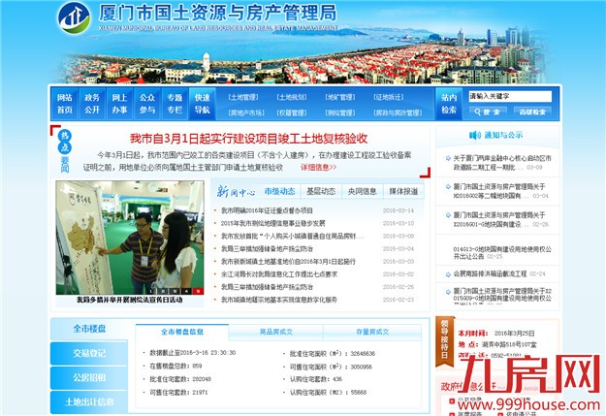Open news 我市新版城镇土地基准地价
This screenshot has height=416, width=606.
pyautogui.click(x=288, y=262)
